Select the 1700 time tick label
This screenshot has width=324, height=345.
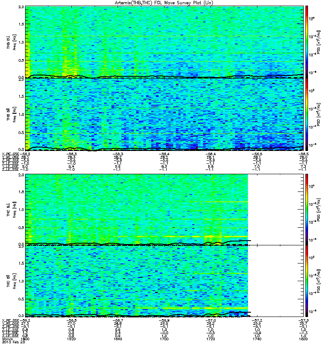tap(164, 339)
